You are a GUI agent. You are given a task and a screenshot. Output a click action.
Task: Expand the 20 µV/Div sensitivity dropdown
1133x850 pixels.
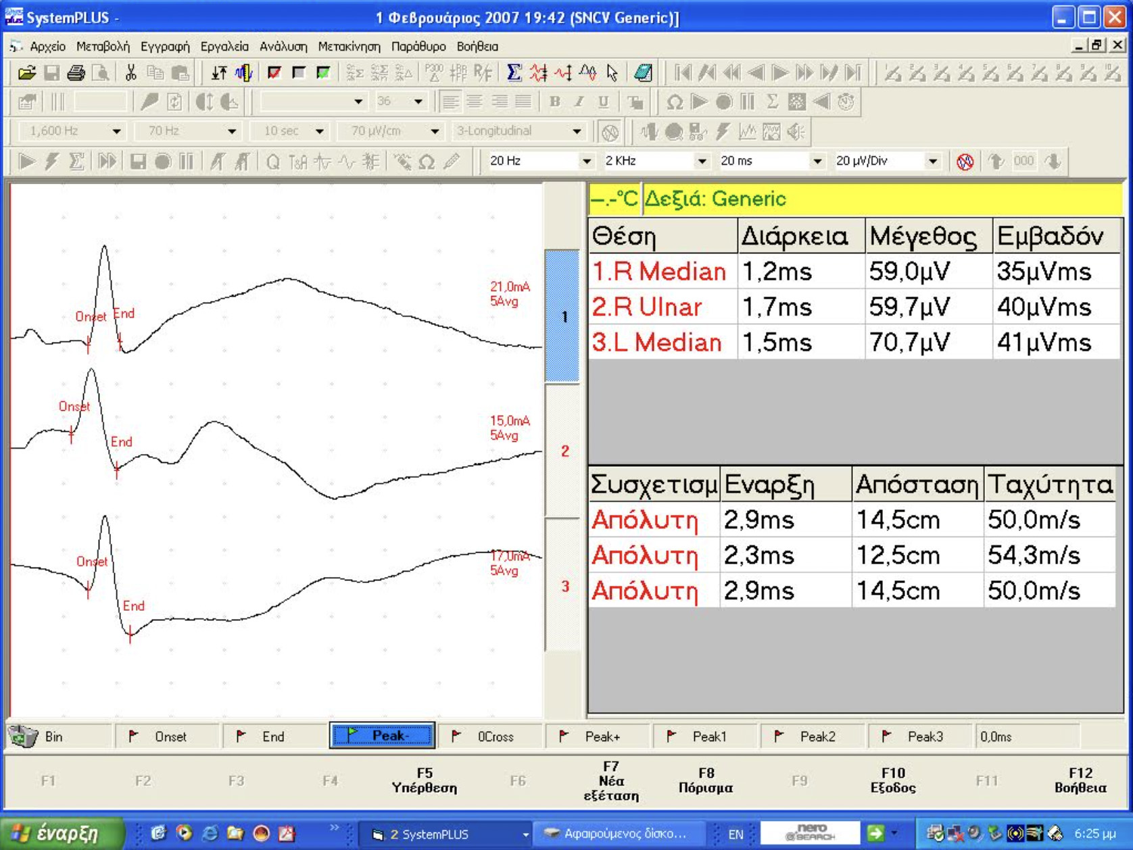coord(932,161)
